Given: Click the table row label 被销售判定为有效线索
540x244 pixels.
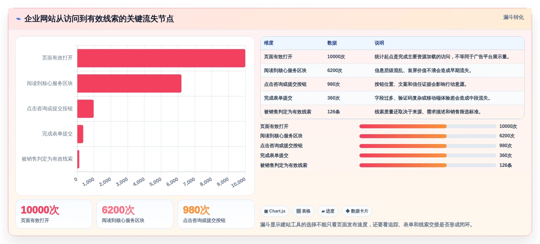Looking at the screenshot, I should [x=288, y=112].
